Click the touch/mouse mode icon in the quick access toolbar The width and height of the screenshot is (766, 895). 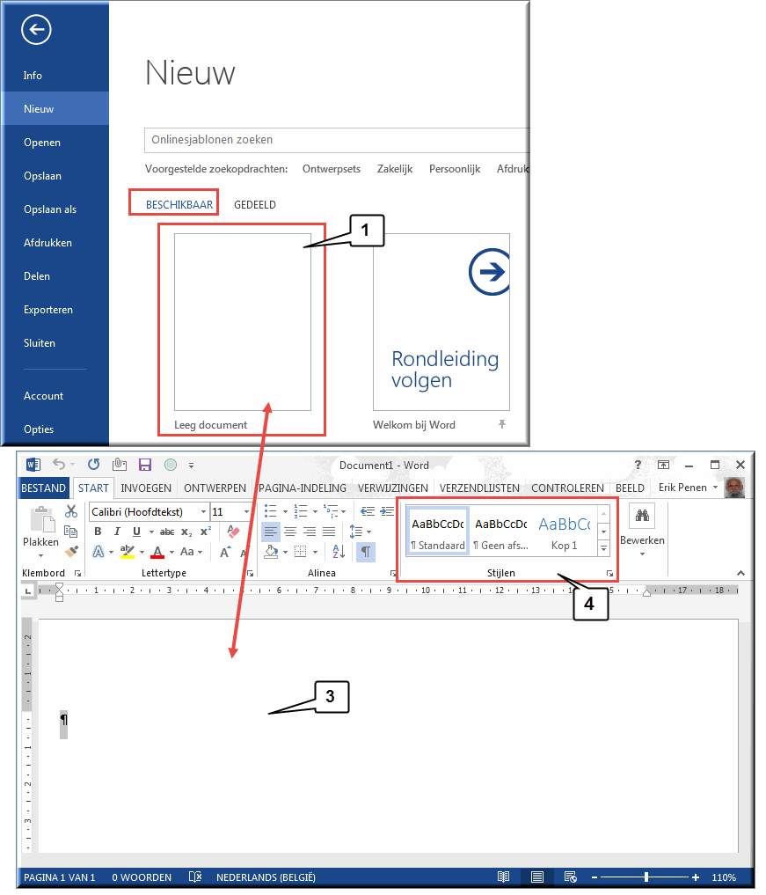(x=120, y=464)
